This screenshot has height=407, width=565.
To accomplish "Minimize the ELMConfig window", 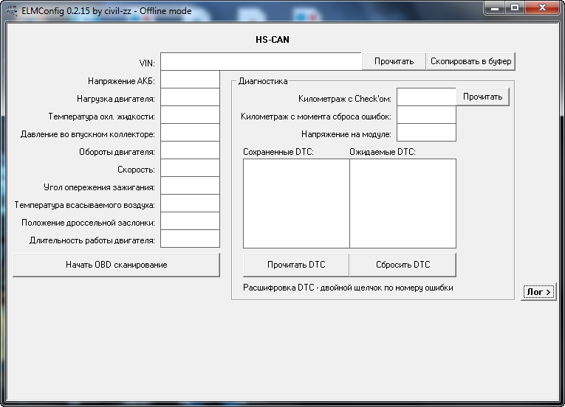I will (x=495, y=8).
